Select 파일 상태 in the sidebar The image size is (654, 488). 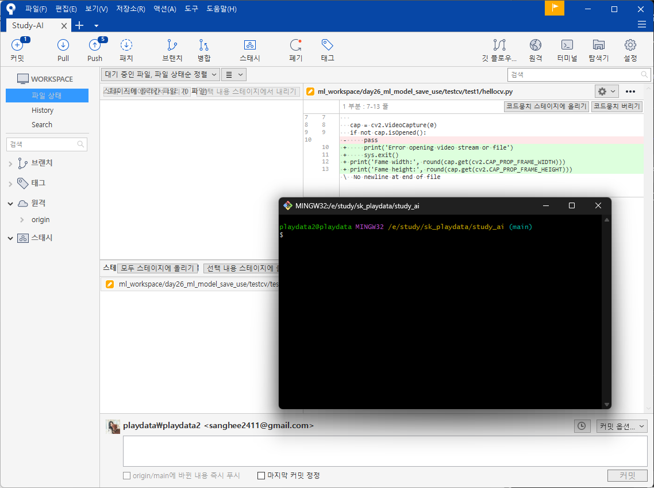(47, 96)
